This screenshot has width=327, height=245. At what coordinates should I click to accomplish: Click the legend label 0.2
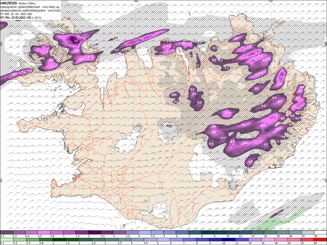click(x=2, y=236)
